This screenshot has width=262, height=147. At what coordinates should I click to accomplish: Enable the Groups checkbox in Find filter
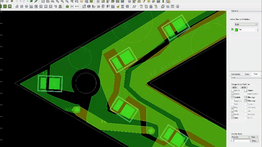point(233,90)
